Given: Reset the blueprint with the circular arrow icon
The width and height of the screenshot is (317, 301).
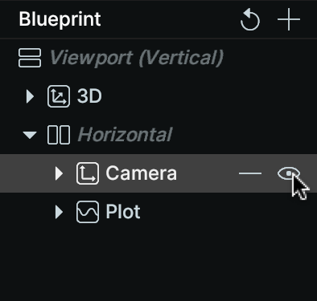Looking at the screenshot, I should pyautogui.click(x=250, y=19).
